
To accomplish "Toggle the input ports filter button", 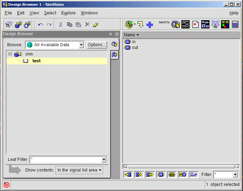I will pos(128,175).
